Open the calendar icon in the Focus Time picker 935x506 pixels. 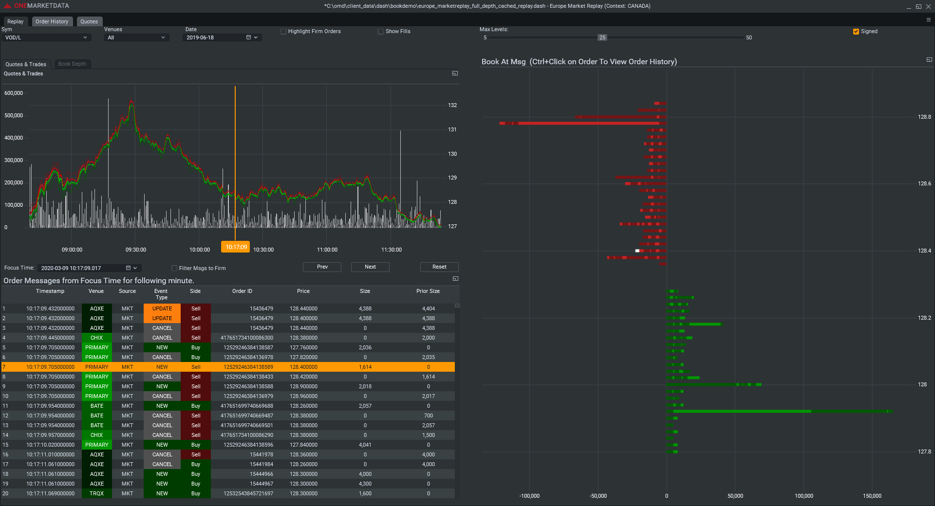point(128,268)
